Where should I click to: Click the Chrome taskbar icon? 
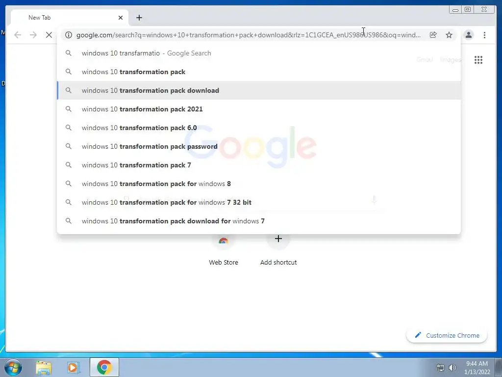(104, 367)
